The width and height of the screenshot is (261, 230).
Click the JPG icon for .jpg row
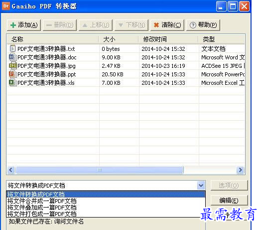(12, 65)
